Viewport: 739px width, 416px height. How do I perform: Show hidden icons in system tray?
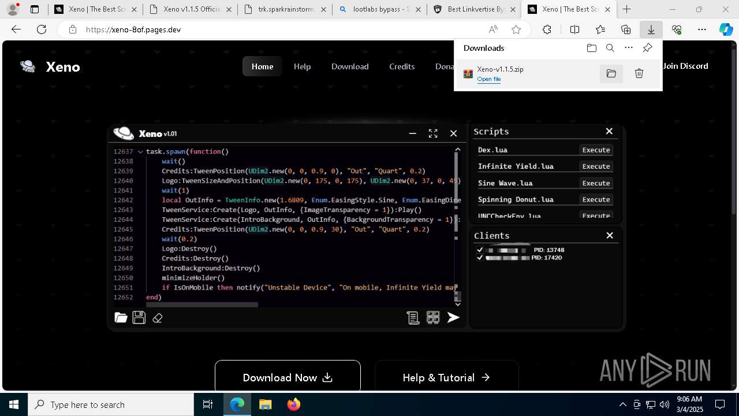[x=622, y=404]
